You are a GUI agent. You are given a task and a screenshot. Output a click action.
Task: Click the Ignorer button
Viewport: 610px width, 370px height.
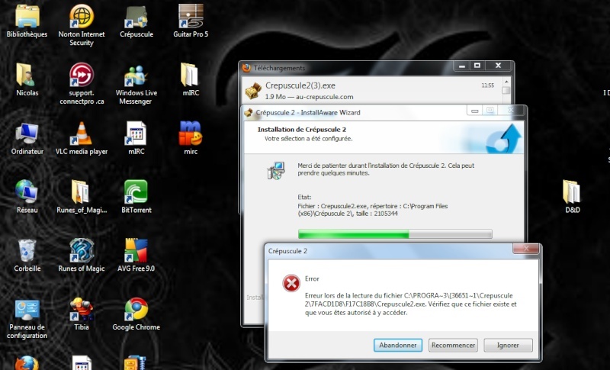point(508,345)
